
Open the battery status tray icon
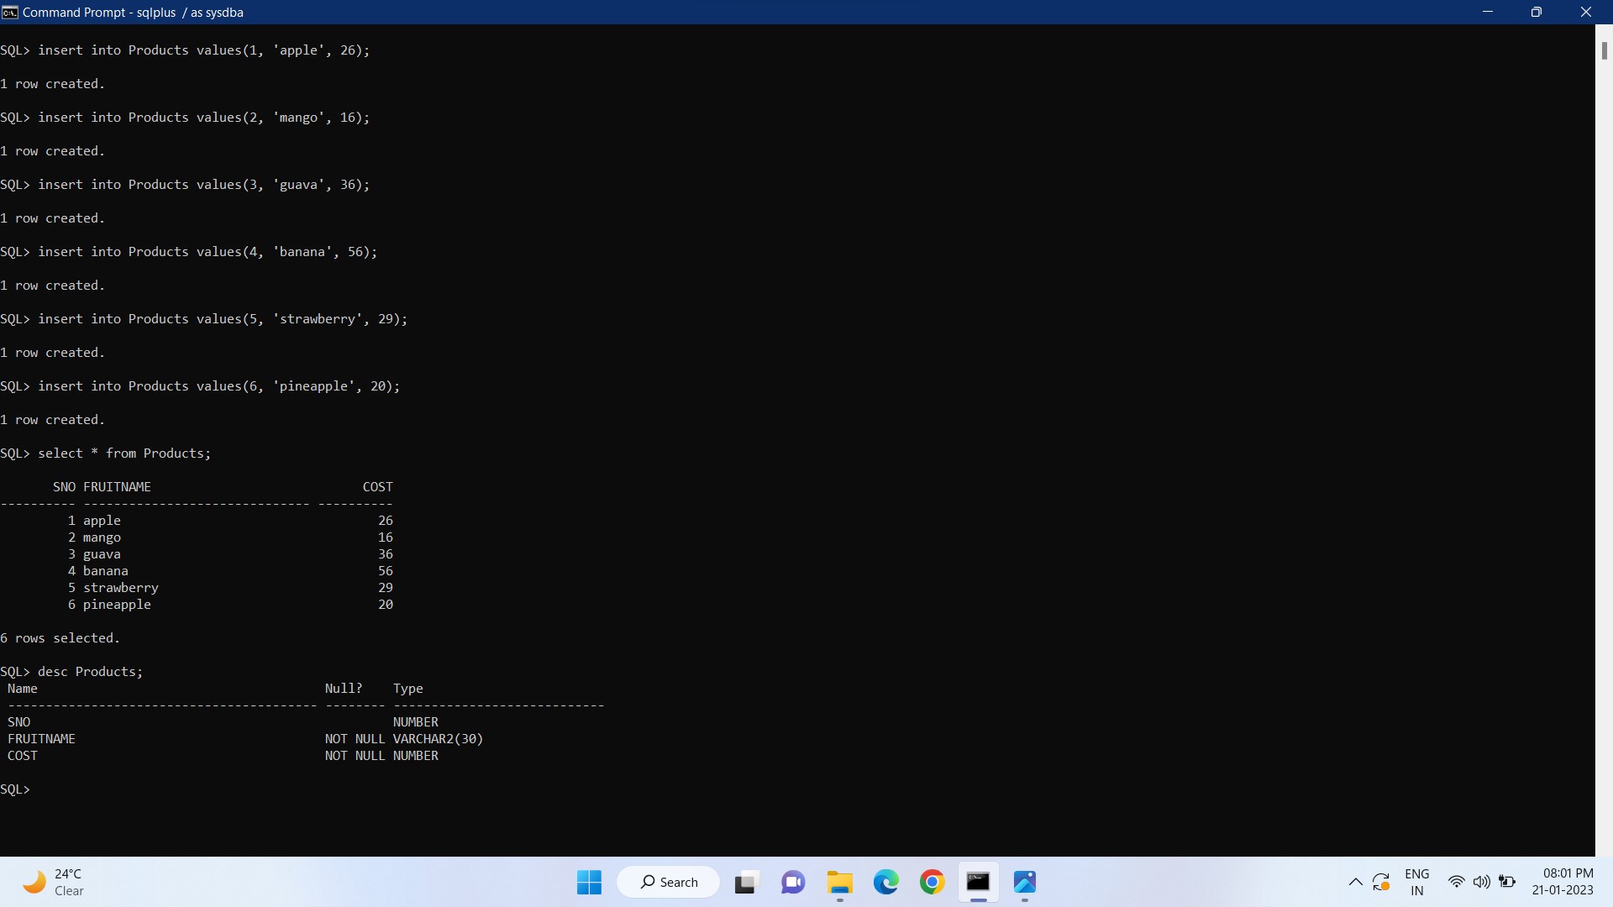tap(1507, 882)
